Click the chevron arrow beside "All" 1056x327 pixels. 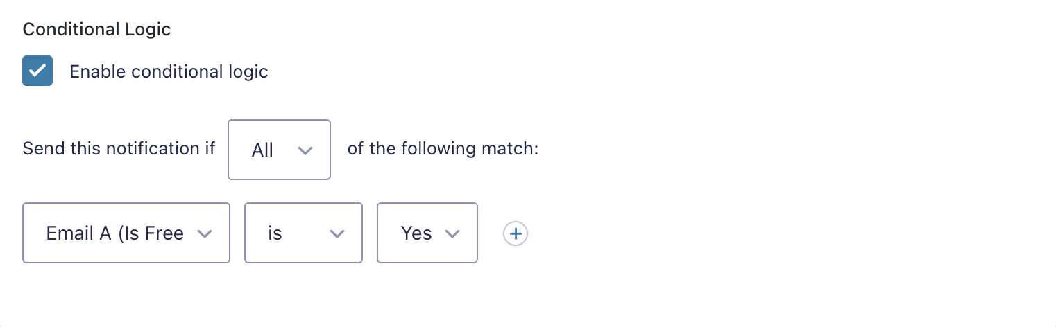point(305,150)
